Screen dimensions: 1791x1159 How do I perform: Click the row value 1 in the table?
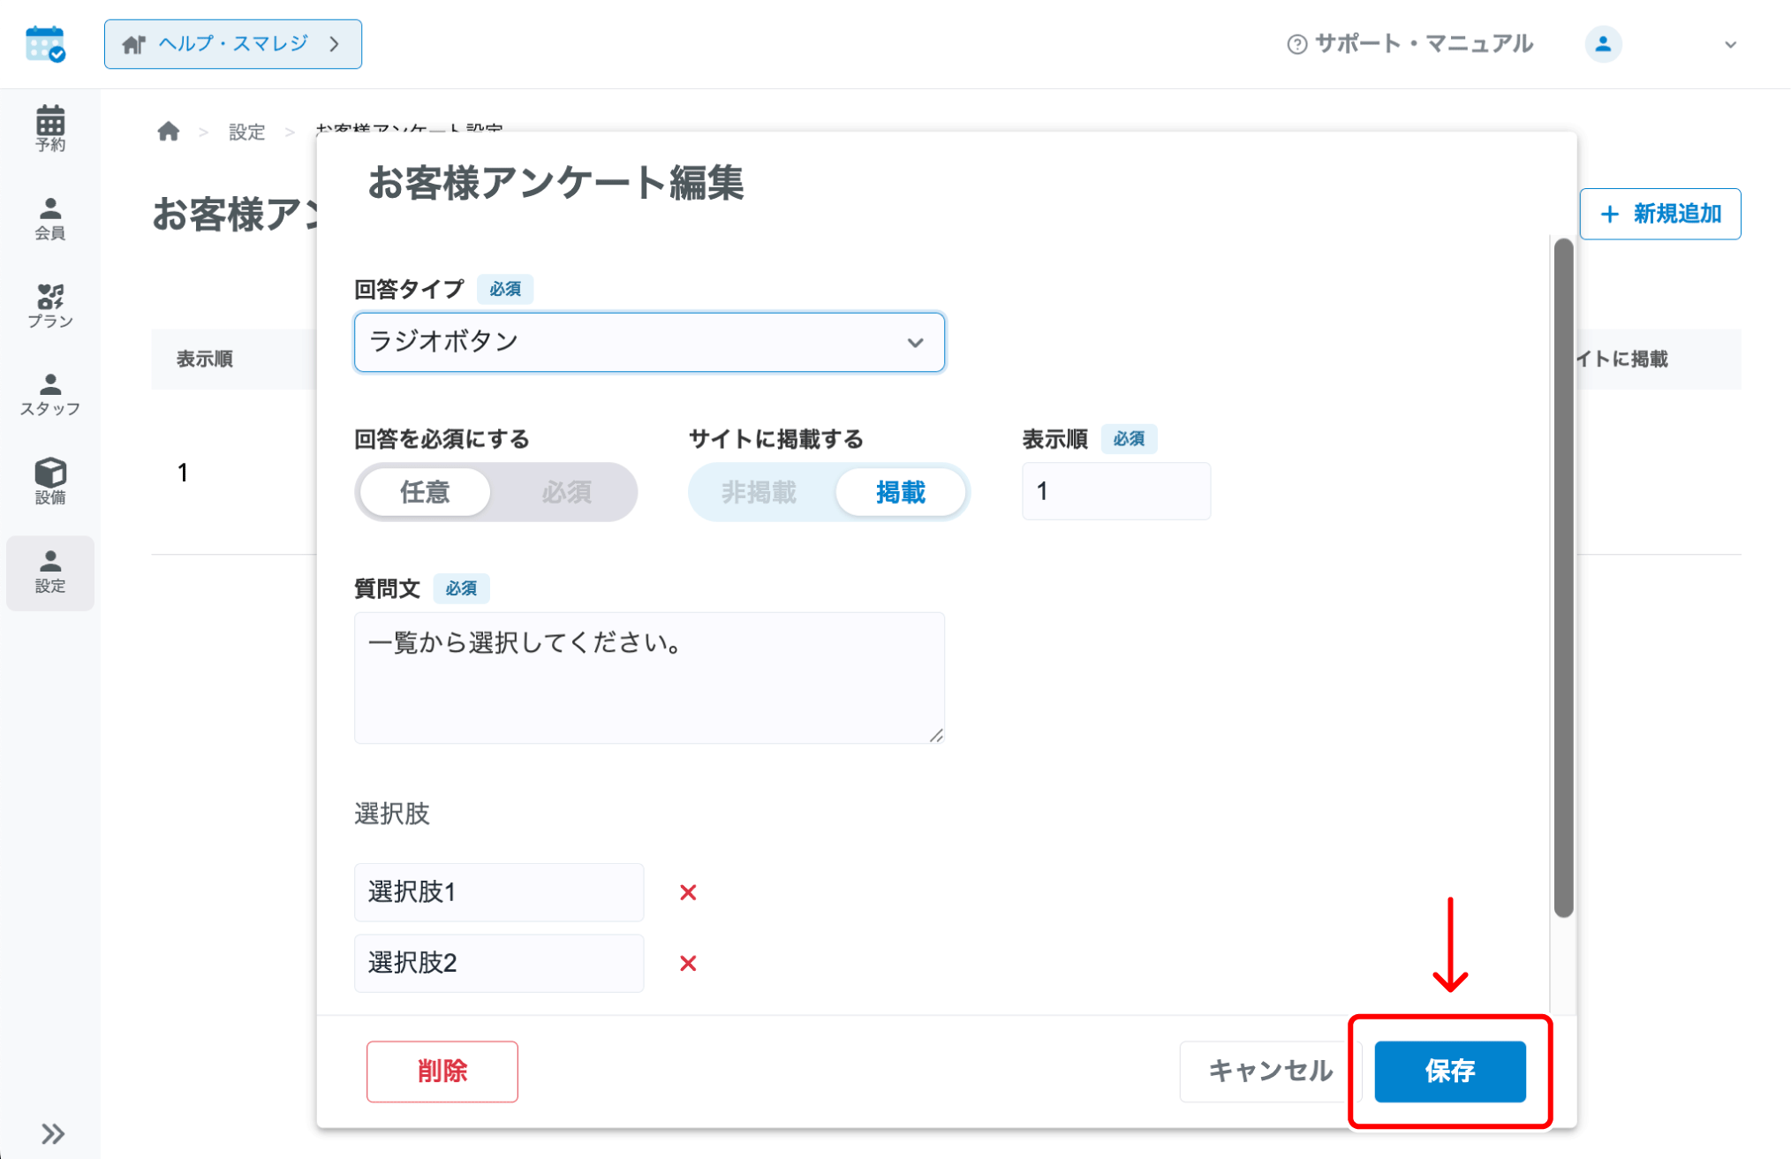click(x=183, y=473)
